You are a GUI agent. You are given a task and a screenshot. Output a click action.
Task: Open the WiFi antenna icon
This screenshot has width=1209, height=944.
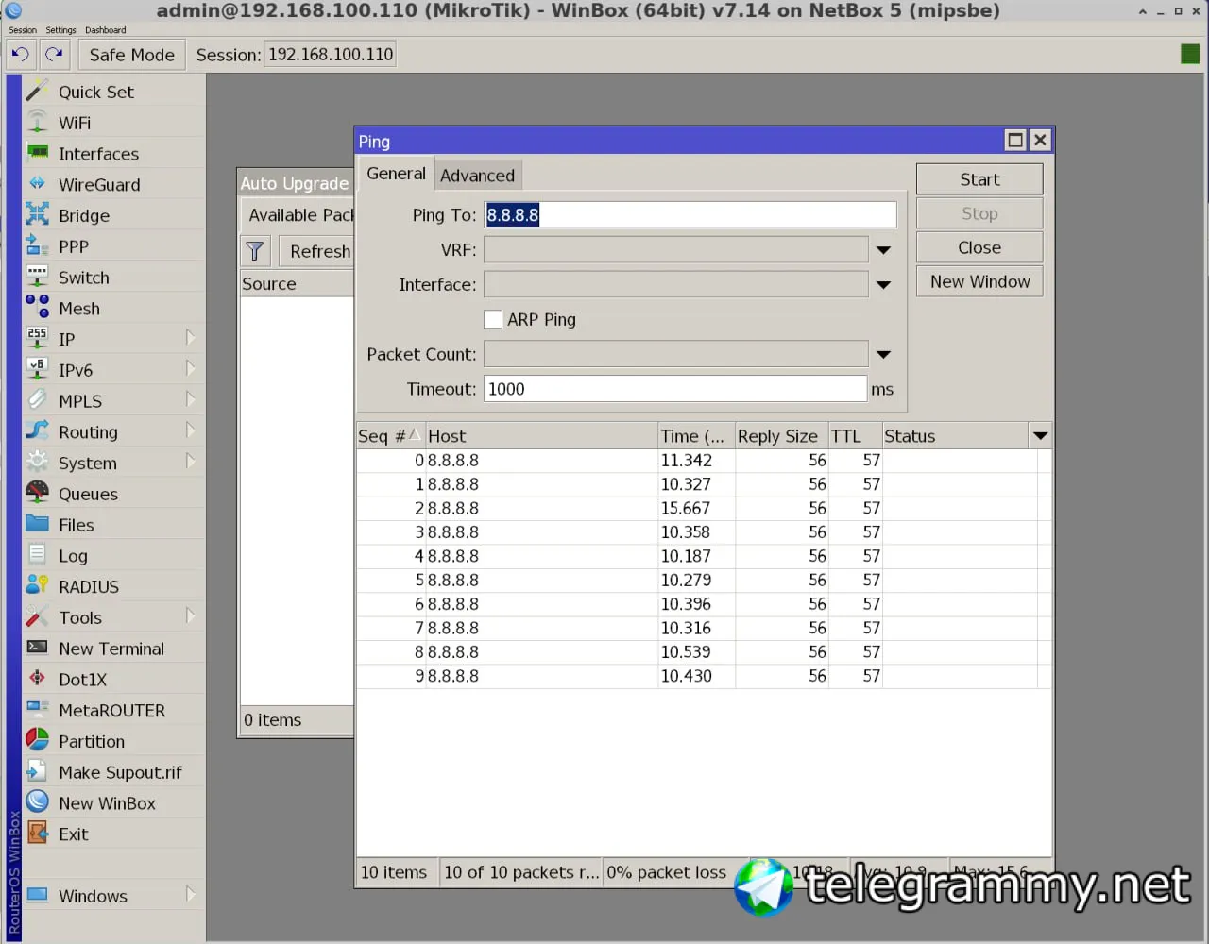tap(37, 122)
